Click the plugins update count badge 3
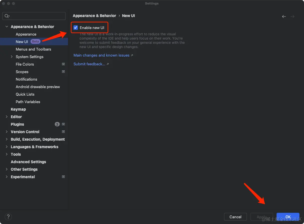Screen dimensions: 304x224 [x=57, y=124]
